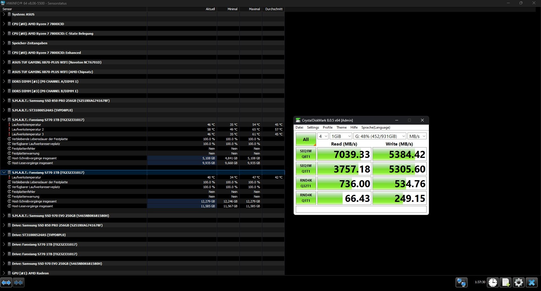Image resolution: width=541 pixels, height=291 pixels.
Task: Open test count dropdown showing 4
Action: pos(323,136)
